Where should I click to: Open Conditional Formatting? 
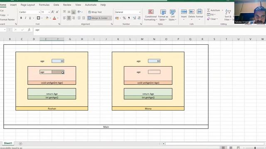point(150,15)
